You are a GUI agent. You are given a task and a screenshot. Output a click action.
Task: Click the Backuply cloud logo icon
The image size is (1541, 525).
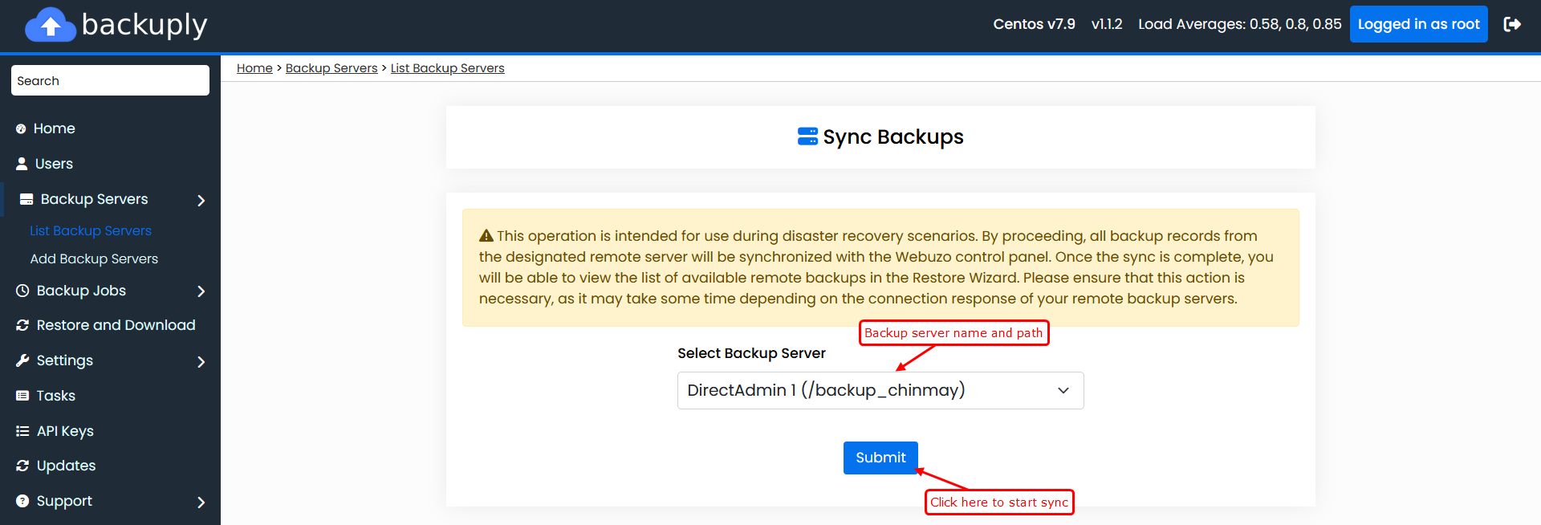coord(51,25)
